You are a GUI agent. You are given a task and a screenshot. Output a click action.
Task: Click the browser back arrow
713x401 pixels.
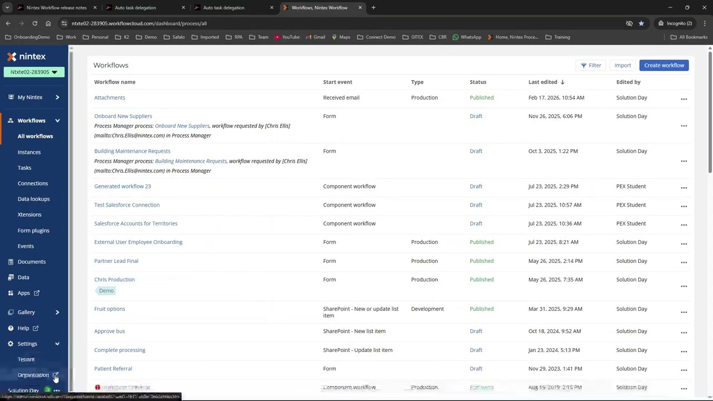[x=8, y=23]
